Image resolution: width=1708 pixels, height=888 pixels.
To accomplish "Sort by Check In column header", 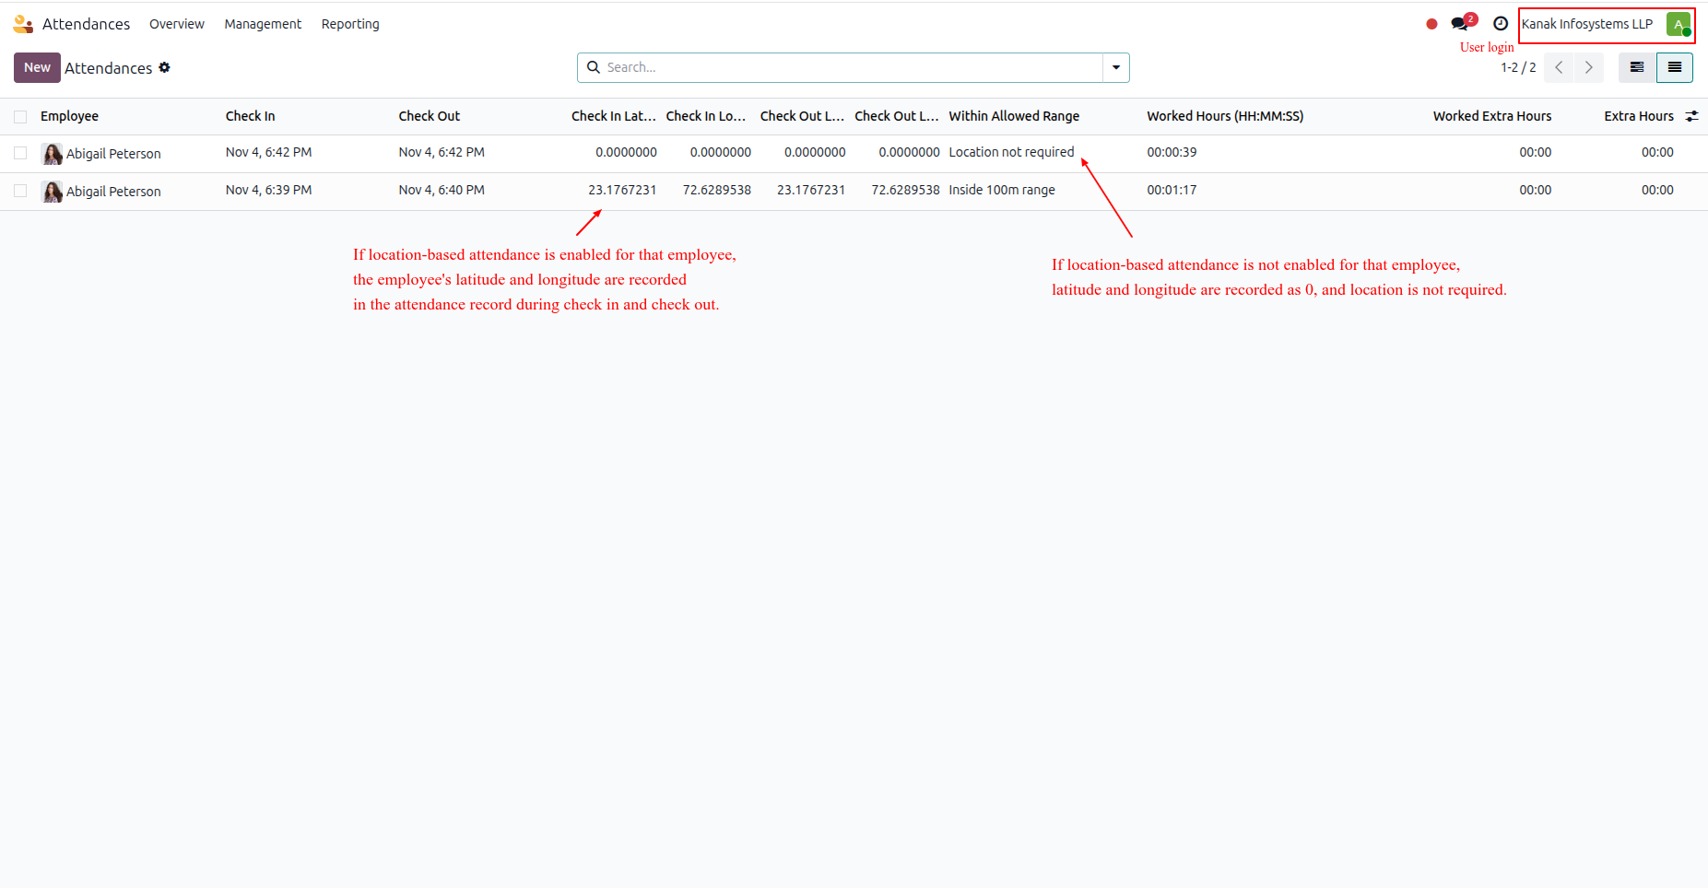I will point(250,116).
